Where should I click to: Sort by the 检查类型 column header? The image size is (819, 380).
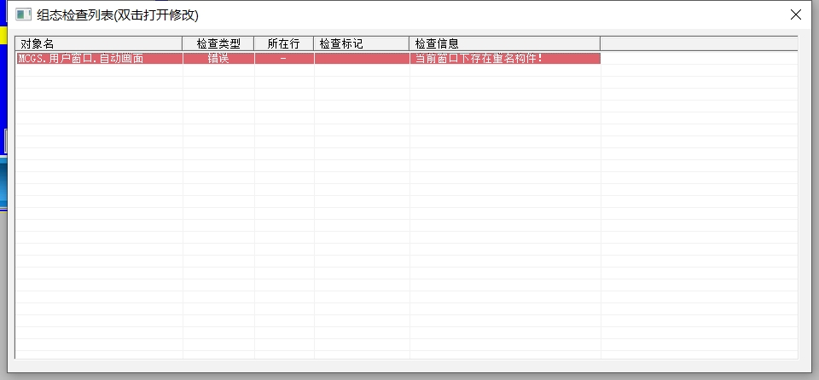pyautogui.click(x=218, y=43)
